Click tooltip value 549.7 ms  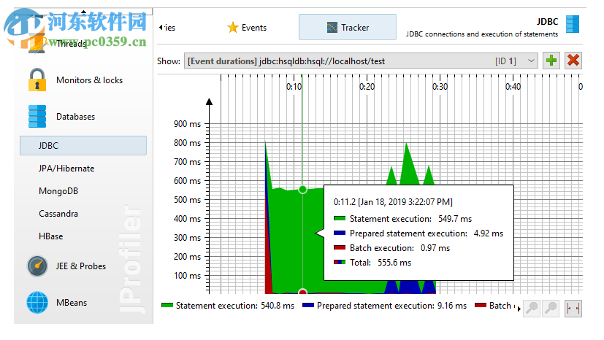pyautogui.click(x=455, y=219)
